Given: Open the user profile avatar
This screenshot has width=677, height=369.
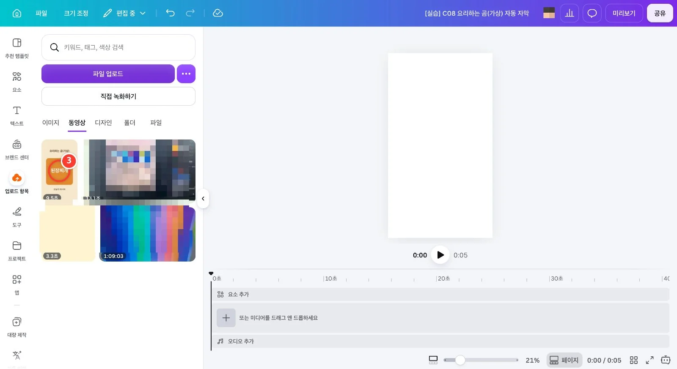Looking at the screenshot, I should click(549, 13).
